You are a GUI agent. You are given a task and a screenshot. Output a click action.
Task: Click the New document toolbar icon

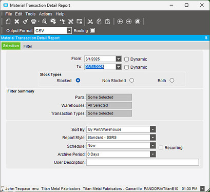[8, 22]
